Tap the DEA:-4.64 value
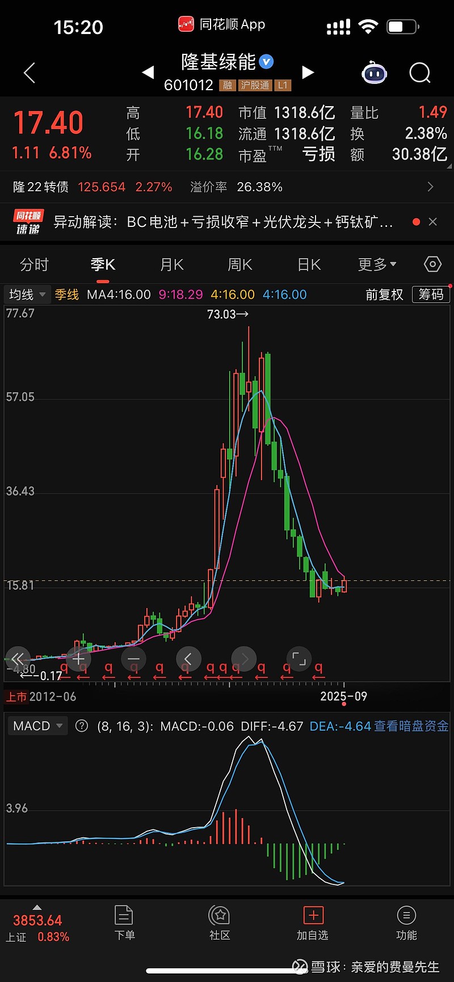The width and height of the screenshot is (454, 982). point(340,726)
